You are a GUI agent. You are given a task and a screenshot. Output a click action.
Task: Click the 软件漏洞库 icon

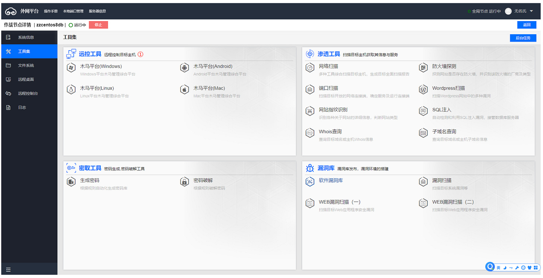310,182
